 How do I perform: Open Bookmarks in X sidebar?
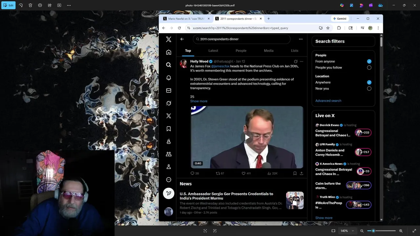click(169, 129)
